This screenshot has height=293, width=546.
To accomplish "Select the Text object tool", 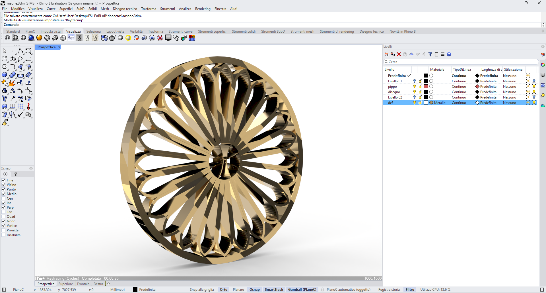I will click(x=5, y=99).
